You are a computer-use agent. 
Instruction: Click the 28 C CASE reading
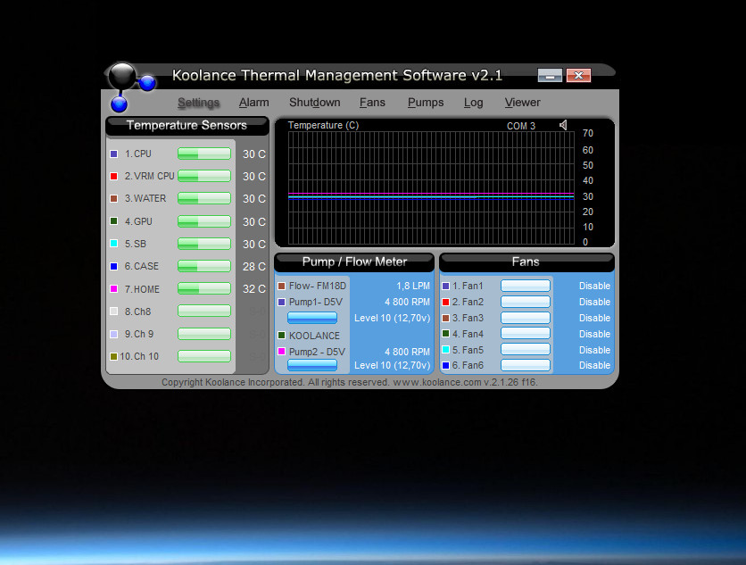click(254, 267)
